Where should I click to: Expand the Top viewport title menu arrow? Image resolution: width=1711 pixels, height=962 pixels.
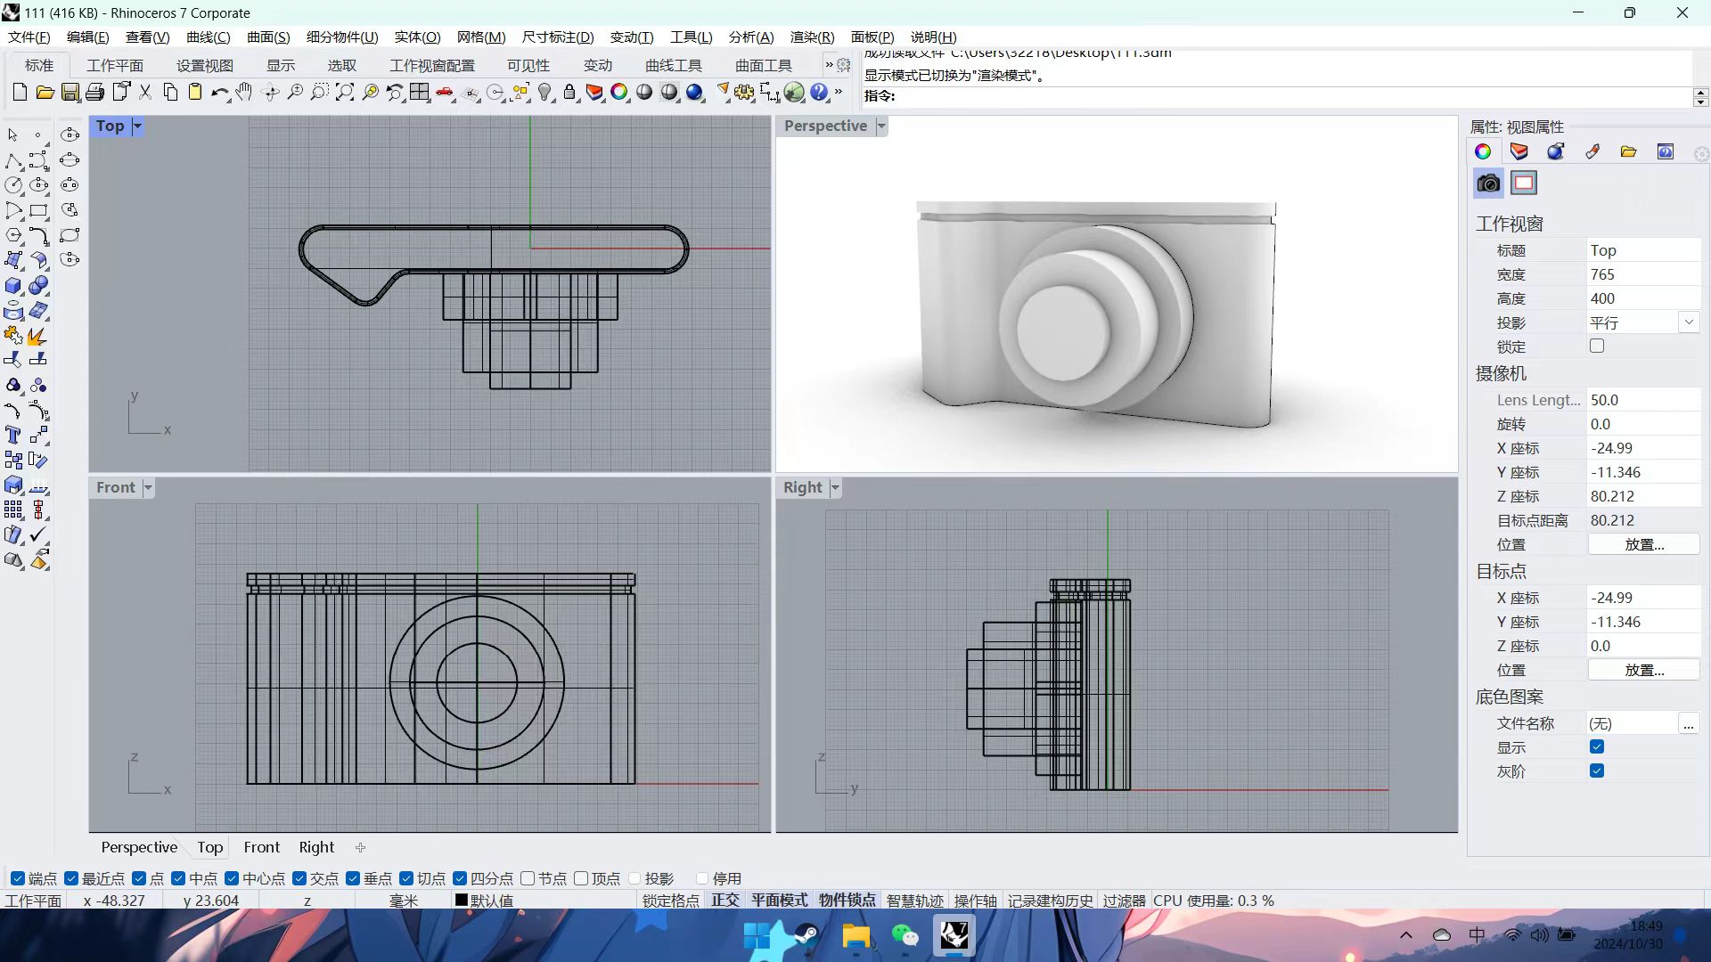137,126
